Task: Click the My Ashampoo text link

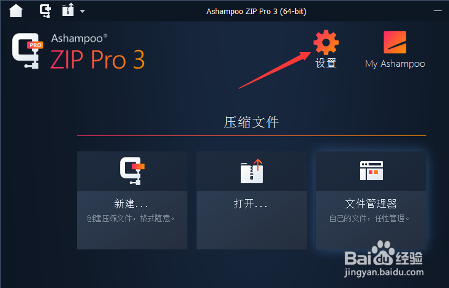Action: point(395,64)
